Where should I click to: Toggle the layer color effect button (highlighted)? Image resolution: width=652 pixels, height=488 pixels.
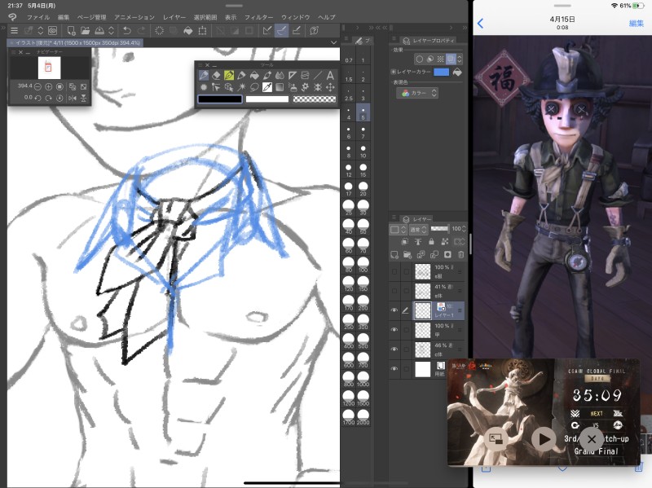[x=451, y=59]
